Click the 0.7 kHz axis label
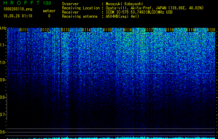 coord(3,115)
